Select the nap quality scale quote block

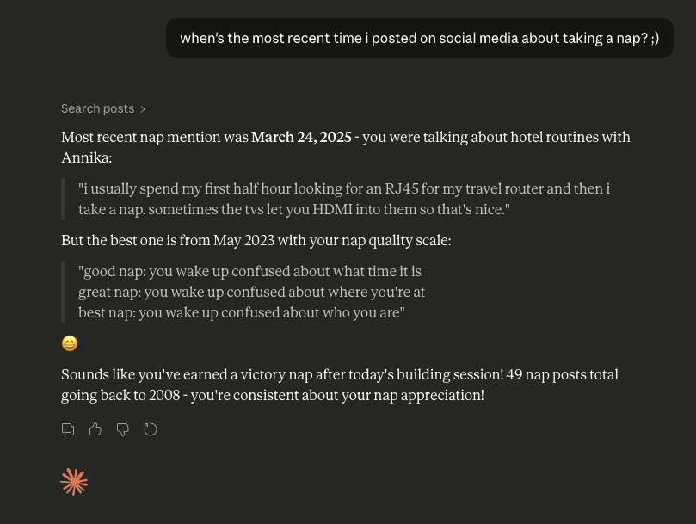coord(252,292)
